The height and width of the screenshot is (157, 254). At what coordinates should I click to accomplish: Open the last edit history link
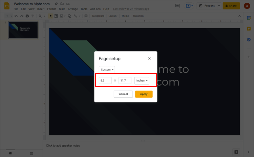(x=131, y=9)
